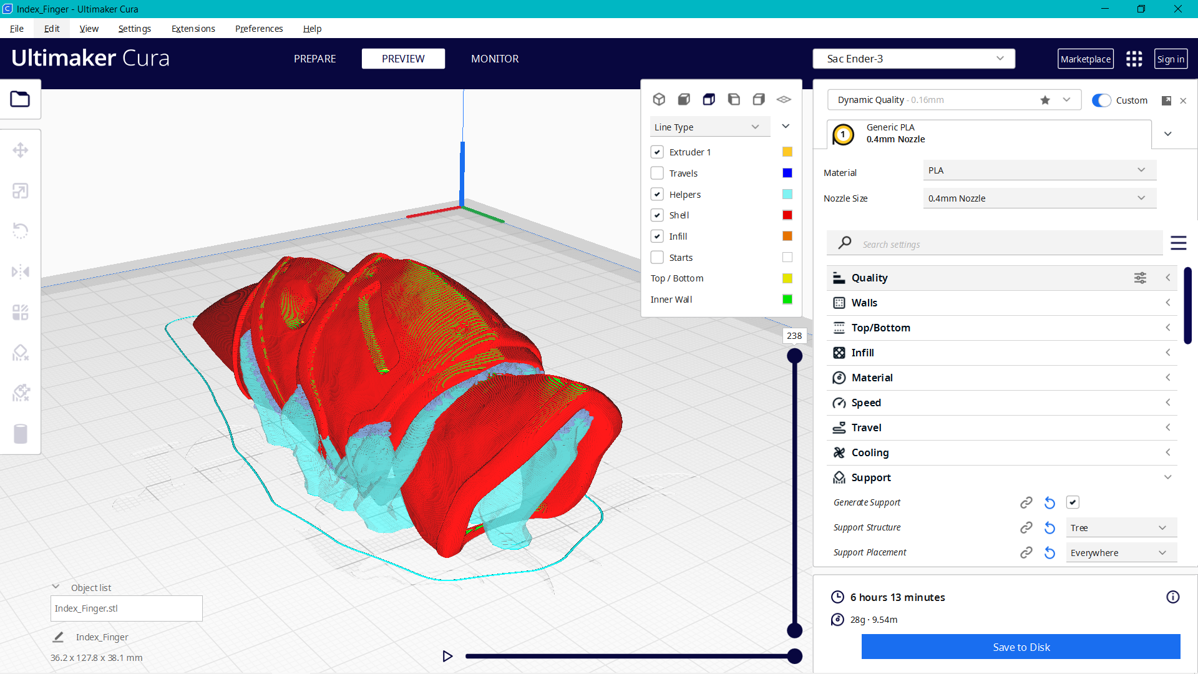Open the Marketplace
The width and height of the screenshot is (1198, 674).
coord(1086,59)
